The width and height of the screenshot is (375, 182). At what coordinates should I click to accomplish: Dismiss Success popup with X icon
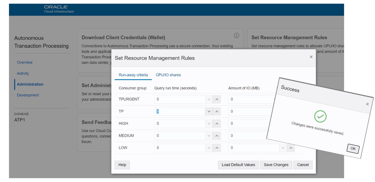[367, 104]
